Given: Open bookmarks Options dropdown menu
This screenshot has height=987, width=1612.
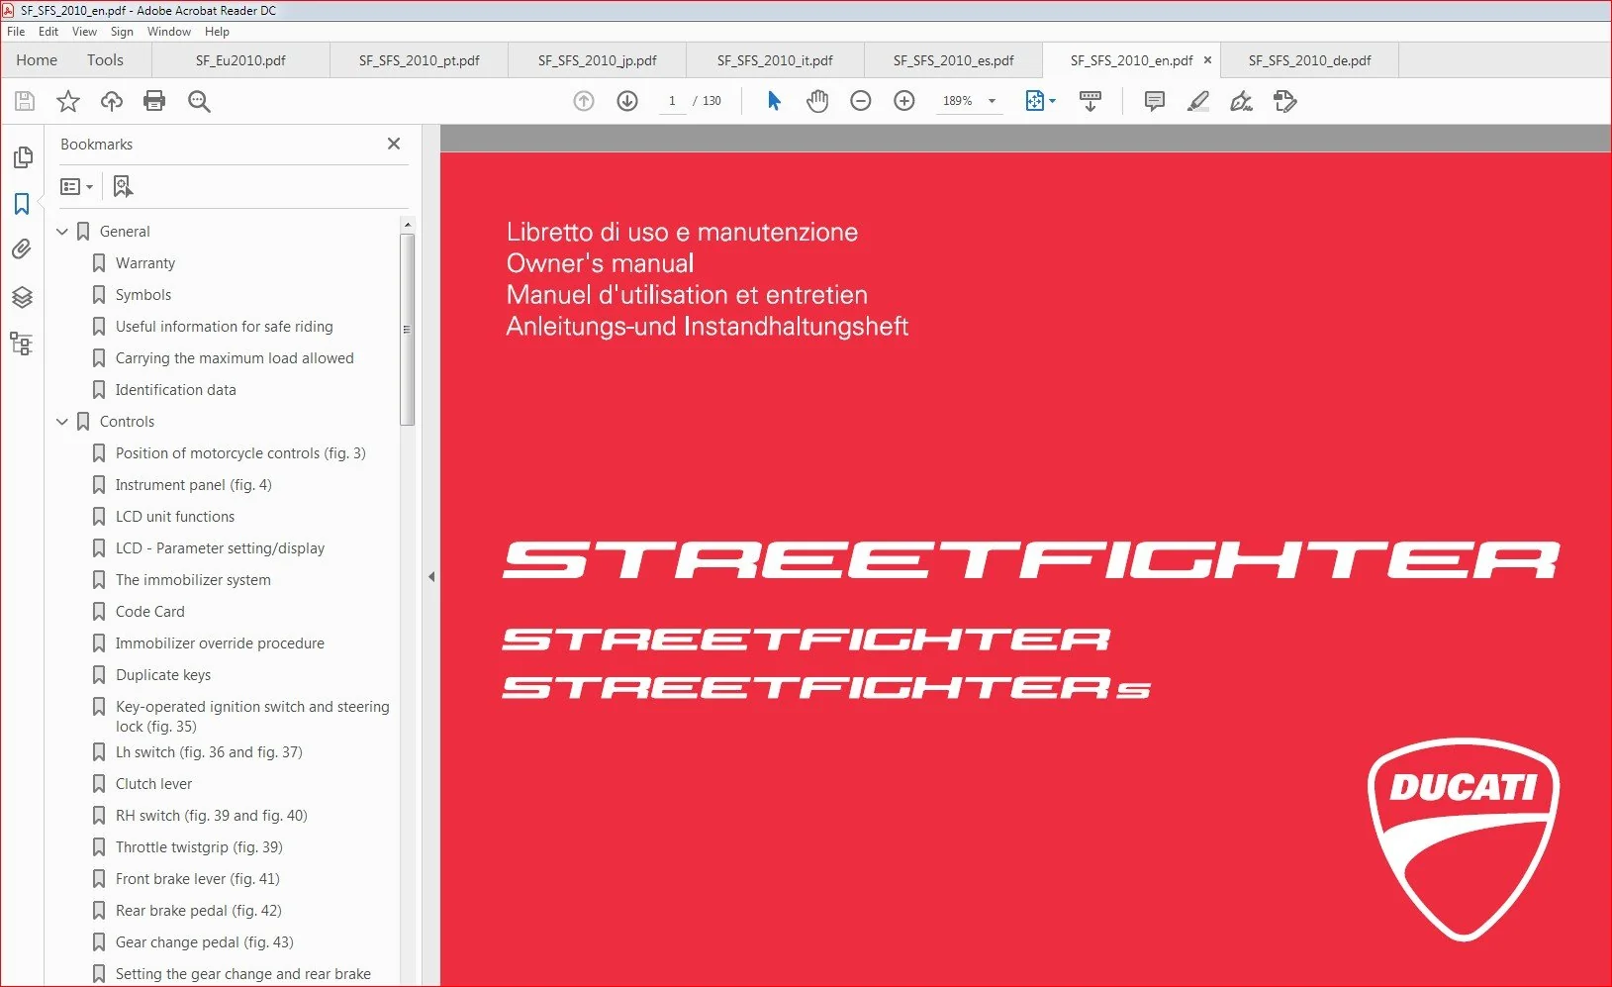Looking at the screenshot, I should pos(76,186).
